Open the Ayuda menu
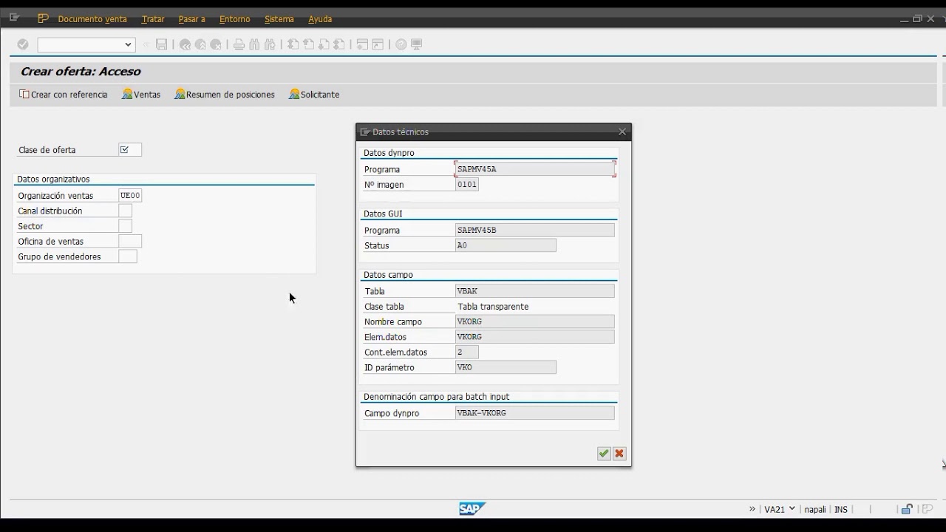The image size is (946, 532). coord(320,19)
